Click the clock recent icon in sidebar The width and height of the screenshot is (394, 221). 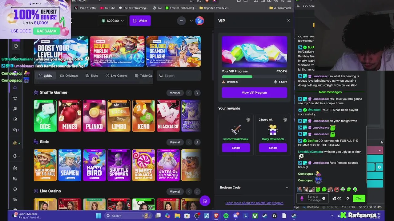point(15,119)
